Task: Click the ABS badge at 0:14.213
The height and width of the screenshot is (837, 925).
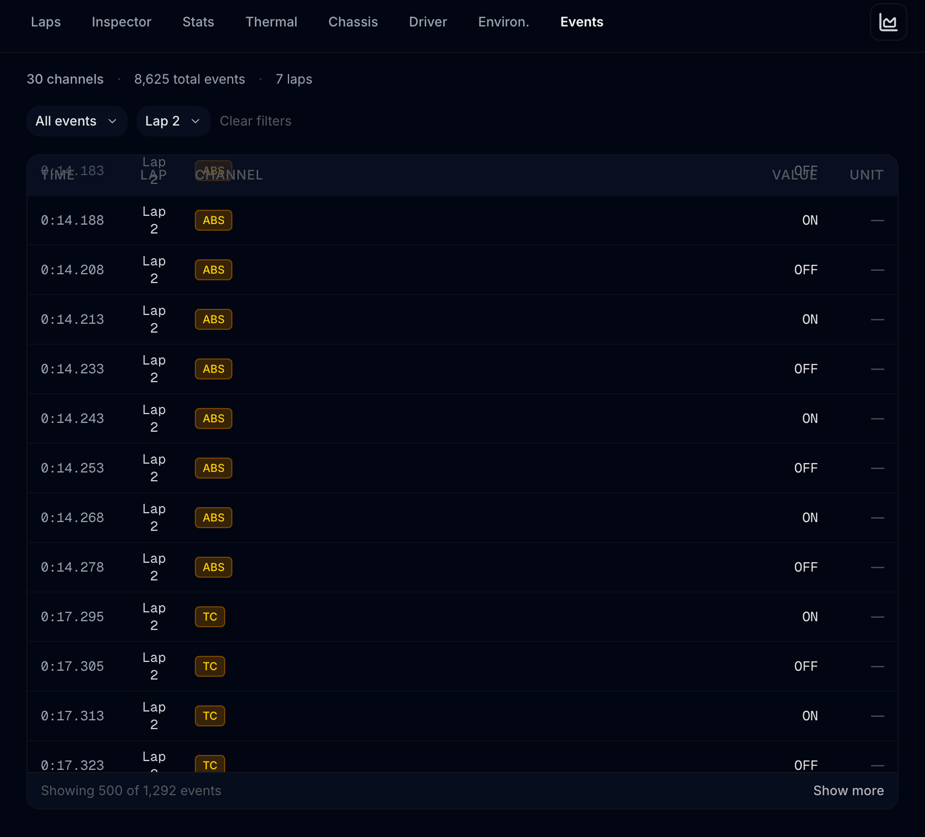Action: pos(213,319)
